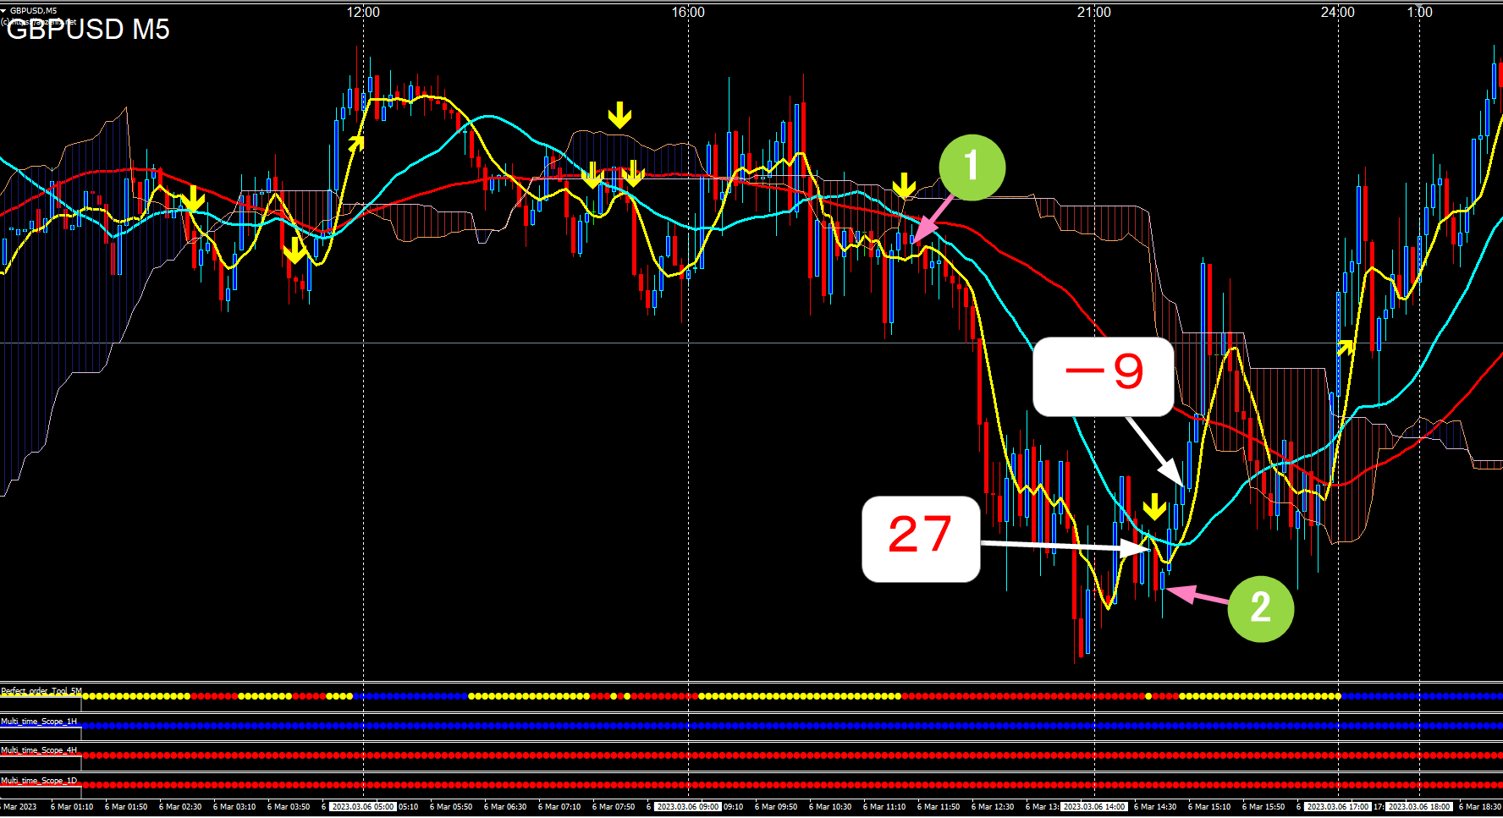Click the 6 Mar 06:30 axis label
This screenshot has width=1503, height=818.
click(505, 807)
